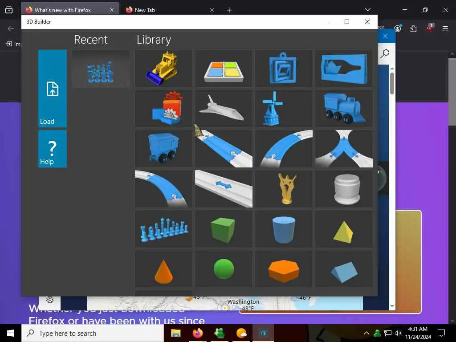The height and width of the screenshot is (342, 456).
Task: Close the blue side panel with X
Action: click(385, 37)
